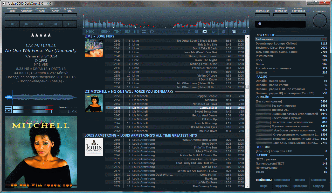Select the Библиотека playlist
332x193 pixels.
(x=291, y=39)
